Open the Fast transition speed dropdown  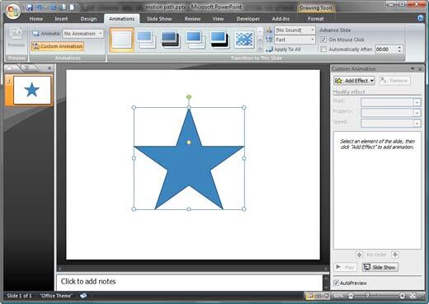coord(313,40)
